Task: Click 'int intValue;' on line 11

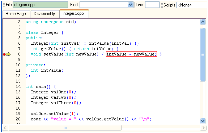Action: click(47, 70)
